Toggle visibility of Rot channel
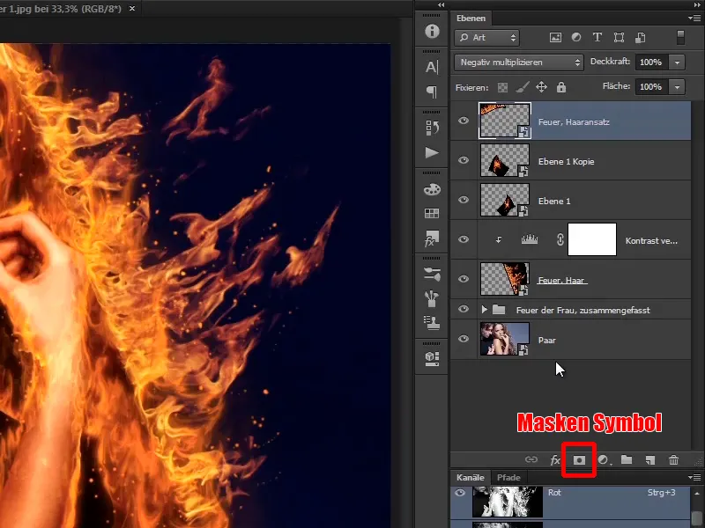This screenshot has height=528, width=705. tap(459, 493)
